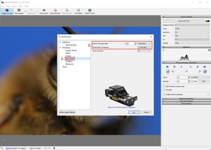Move focus far backward triple arrow
Viewport: 211px width, 150px height.
point(167,67)
